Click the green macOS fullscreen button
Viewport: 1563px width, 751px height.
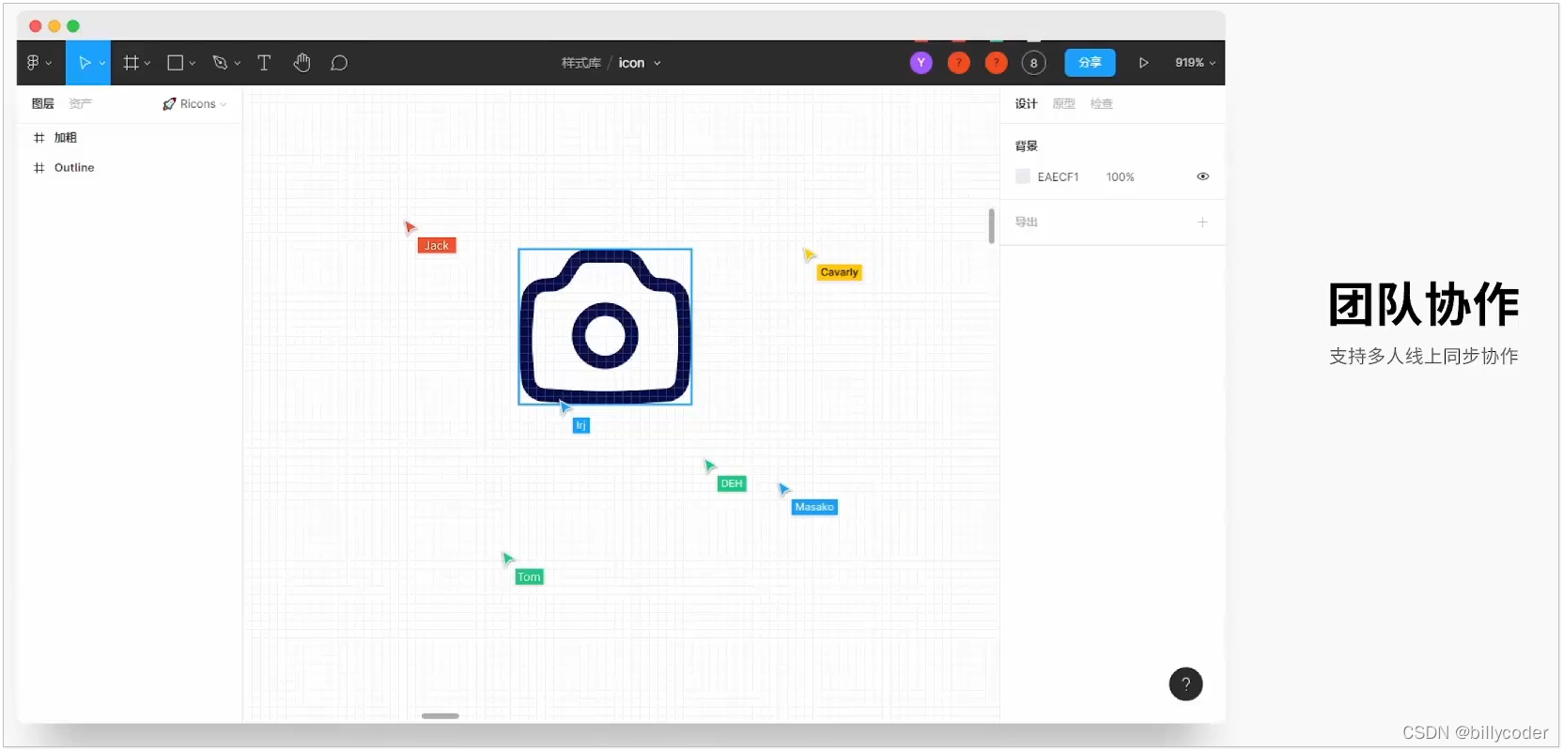tap(73, 26)
